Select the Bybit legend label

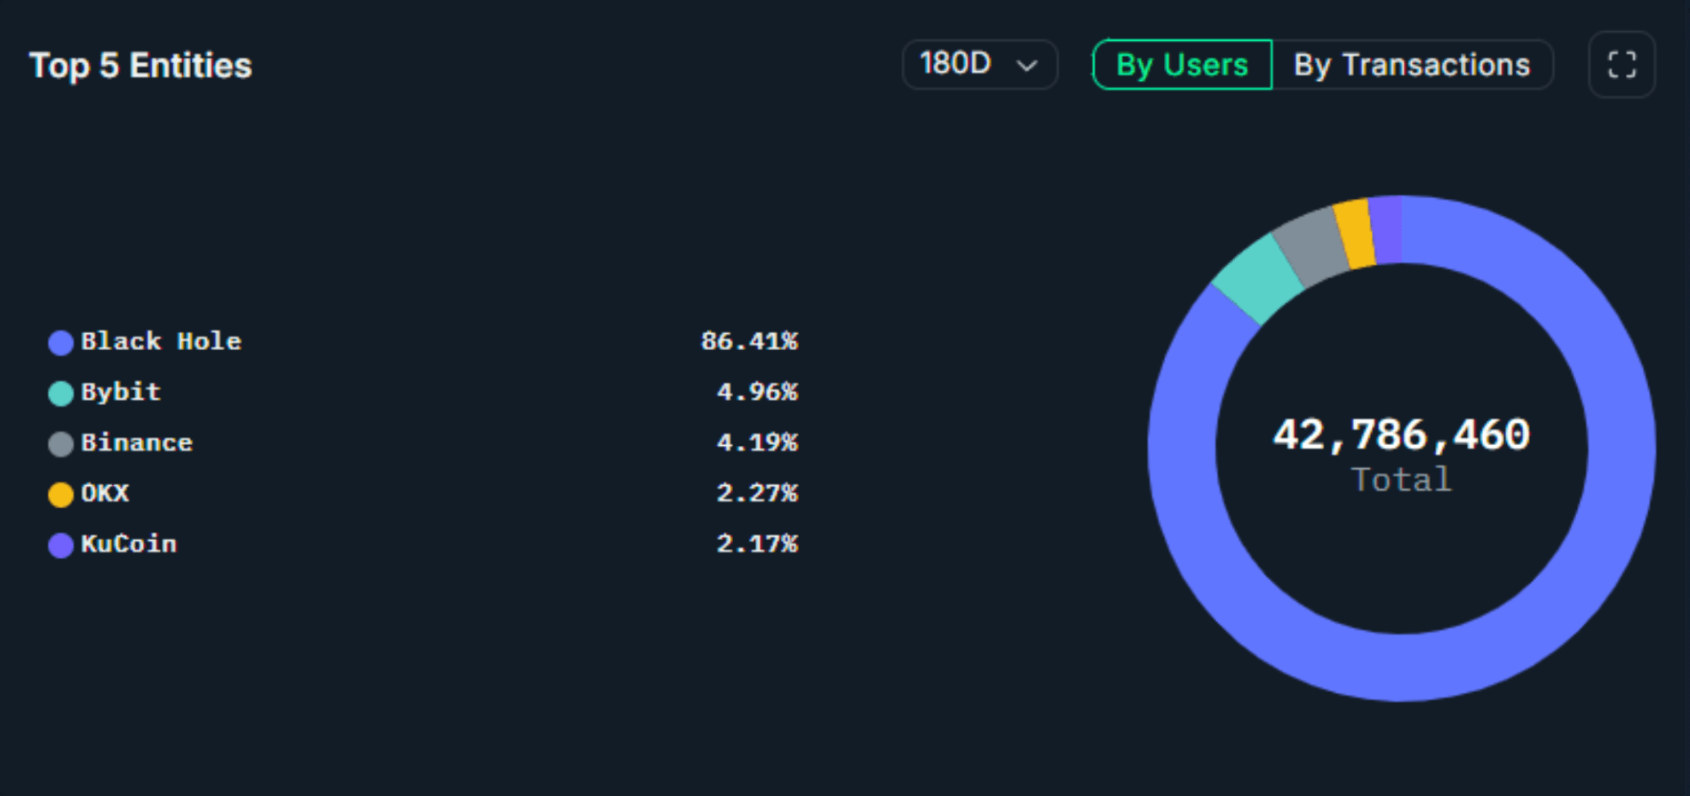pos(121,392)
